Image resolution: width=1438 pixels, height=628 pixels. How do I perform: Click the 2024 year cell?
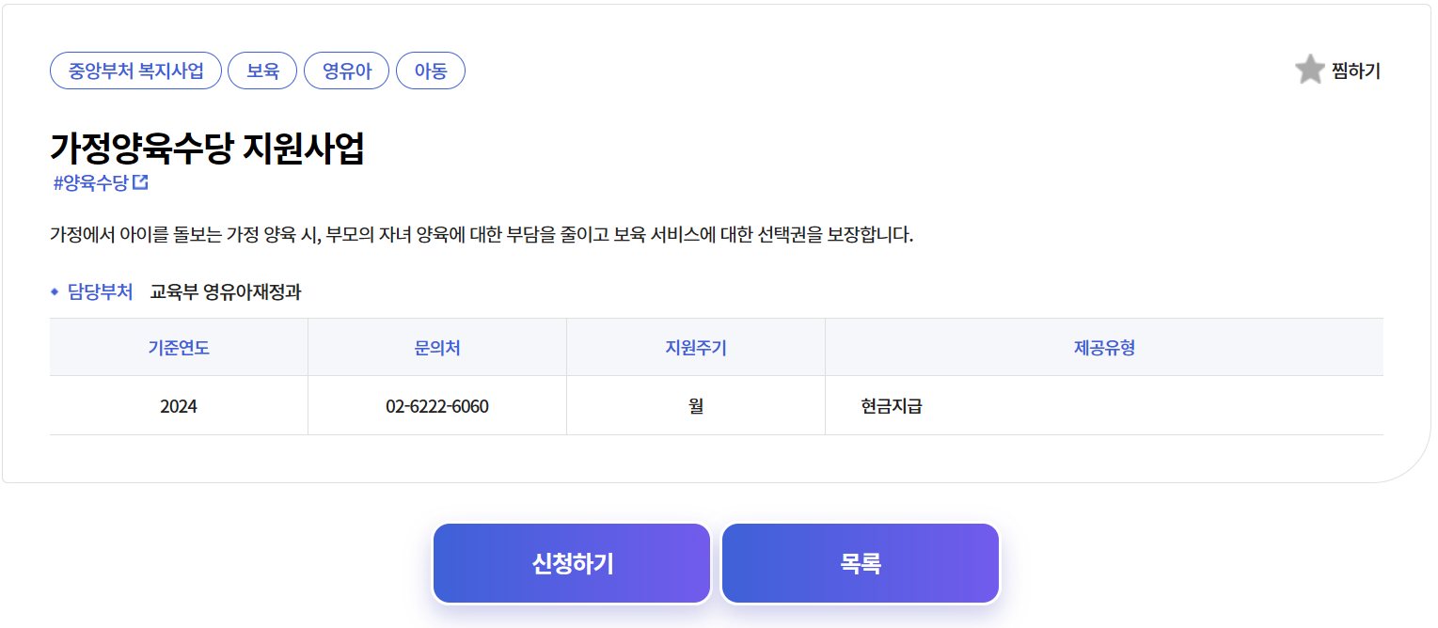coord(179,406)
